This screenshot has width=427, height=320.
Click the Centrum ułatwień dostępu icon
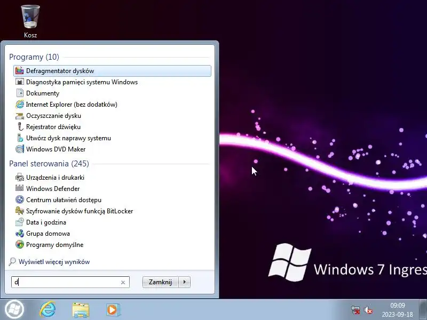point(20,199)
